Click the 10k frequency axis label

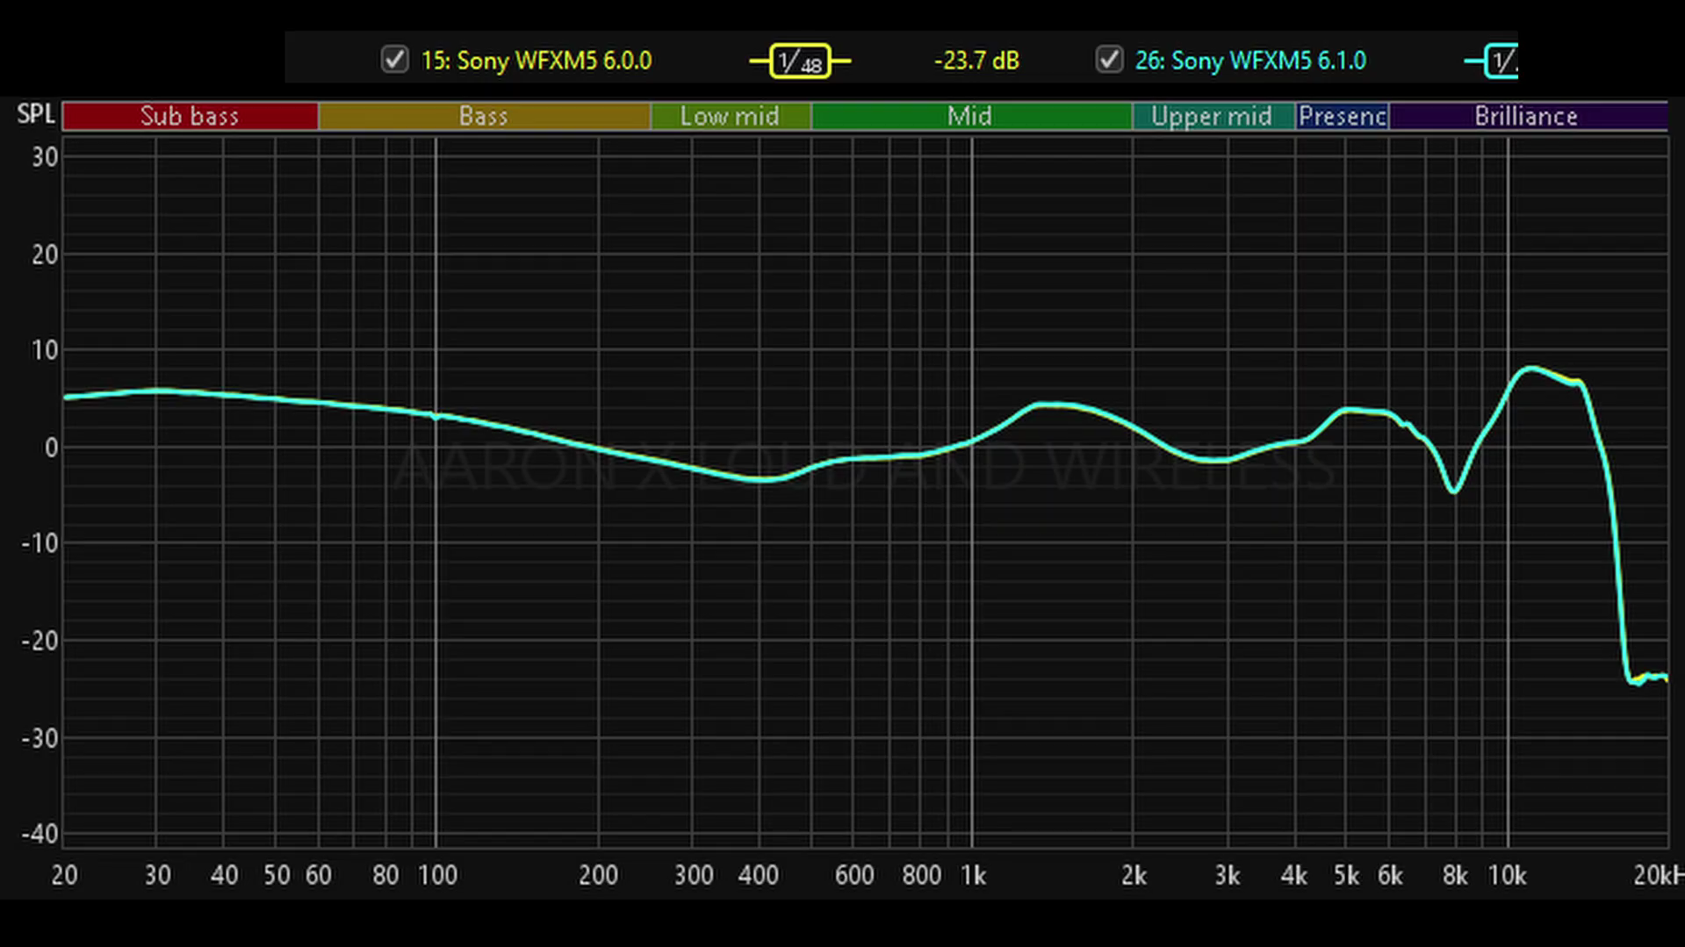[x=1507, y=875]
